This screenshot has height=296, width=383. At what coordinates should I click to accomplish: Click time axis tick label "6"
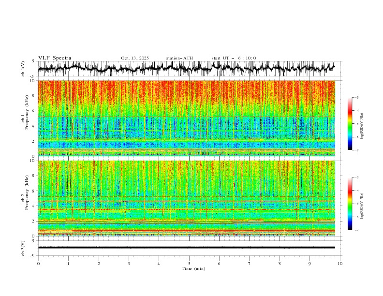click(219, 264)
